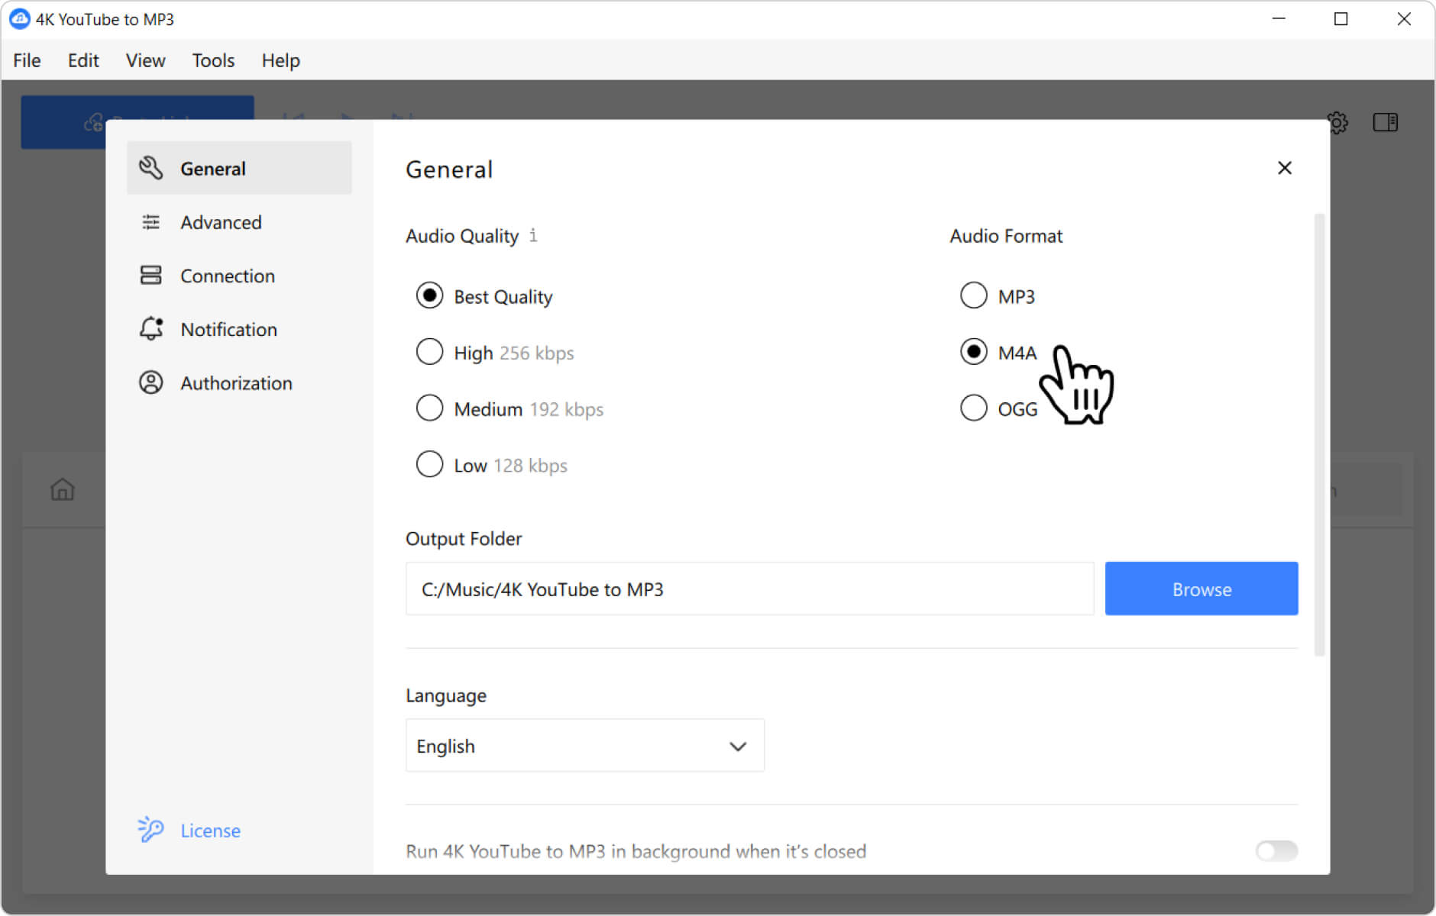Viewport: 1436px width, 916px height.
Task: Close the settings dialog
Action: point(1285,168)
